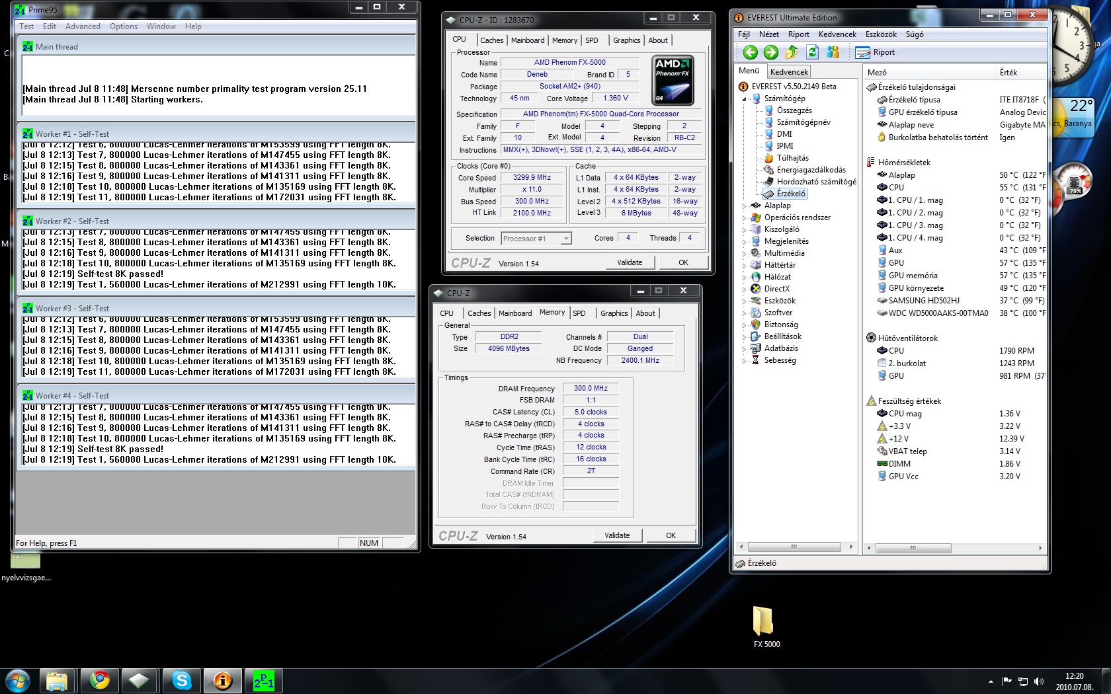Image resolution: width=1111 pixels, height=694 pixels.
Task: Click the EVEREST taskbar icon
Action: click(223, 680)
